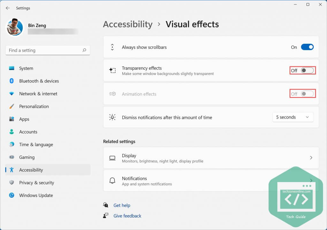Click the back arrow in Settings
The image size is (327, 230).
[8, 8]
